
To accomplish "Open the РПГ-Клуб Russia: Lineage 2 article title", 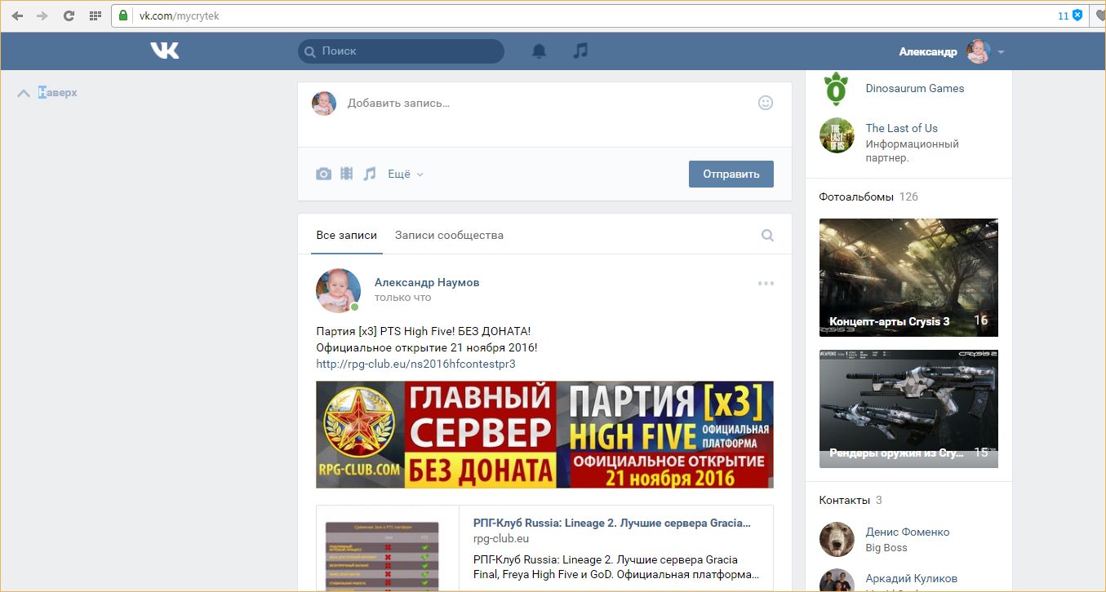I will tap(612, 523).
